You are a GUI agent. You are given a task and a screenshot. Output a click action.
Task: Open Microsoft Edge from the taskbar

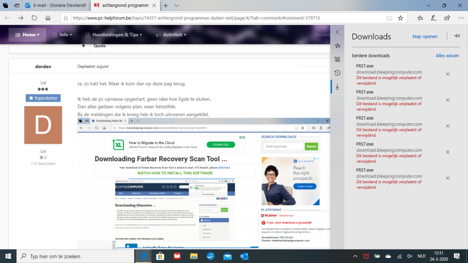click(x=144, y=256)
